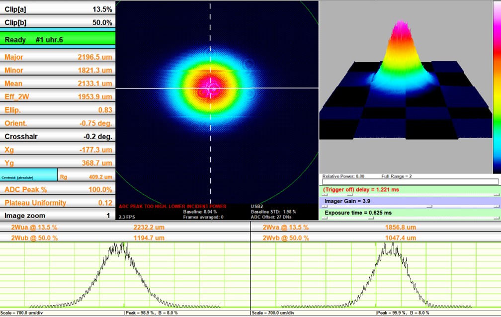
Task: Click the 2Wua @ 13.5% profile readout
Action: click(x=125, y=227)
